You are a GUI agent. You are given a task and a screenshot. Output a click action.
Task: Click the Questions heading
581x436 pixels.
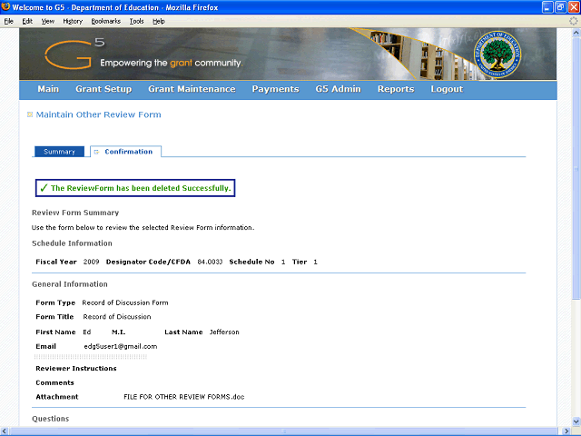point(51,419)
